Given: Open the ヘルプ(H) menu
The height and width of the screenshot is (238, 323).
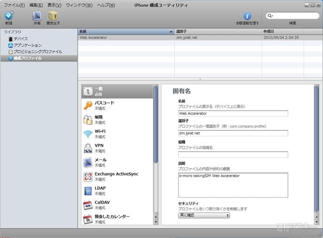Looking at the screenshot, I should (x=106, y=5).
